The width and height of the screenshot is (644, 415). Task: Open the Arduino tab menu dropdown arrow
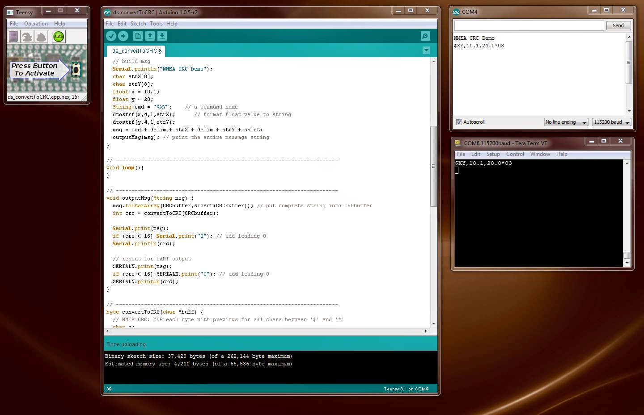tap(426, 50)
